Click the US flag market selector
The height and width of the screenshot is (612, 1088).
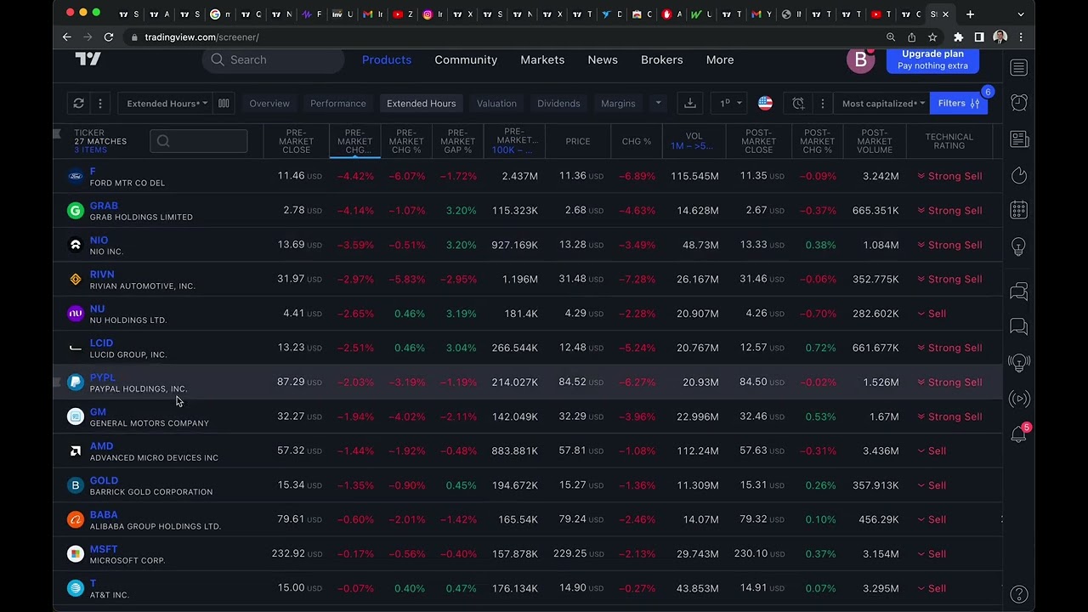click(x=765, y=103)
